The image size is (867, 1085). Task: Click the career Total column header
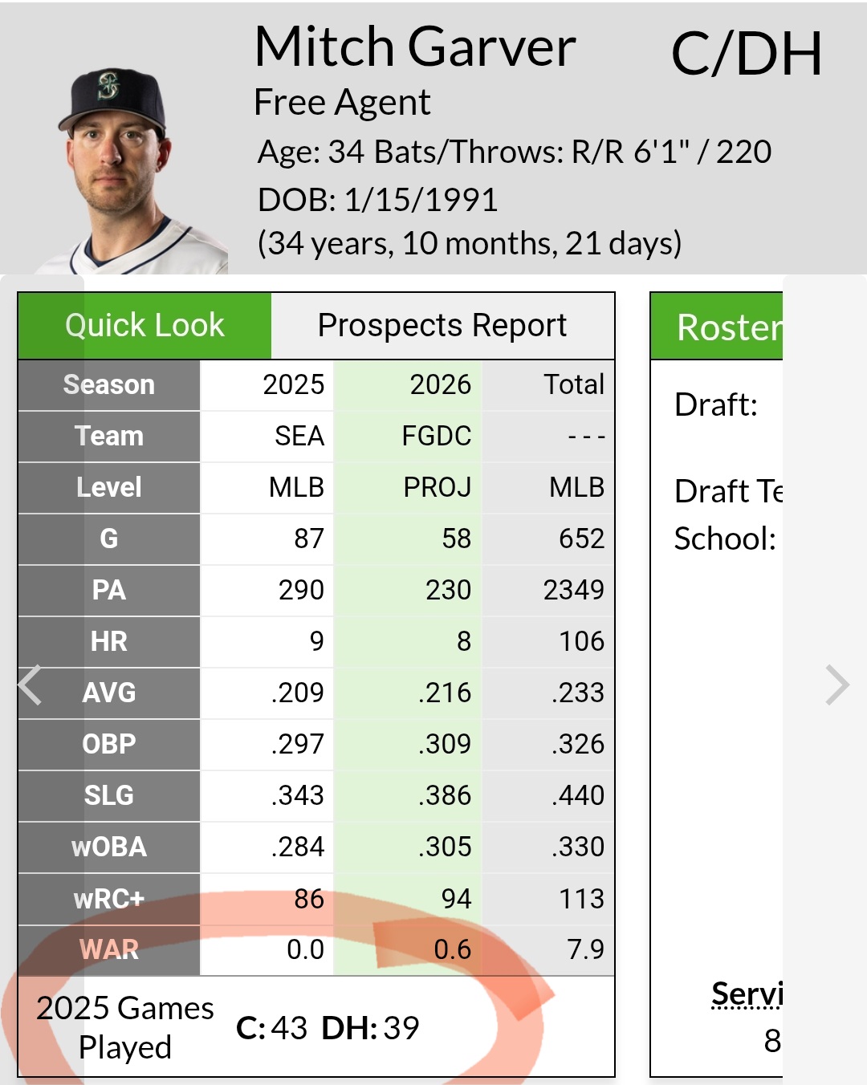pyautogui.click(x=573, y=384)
